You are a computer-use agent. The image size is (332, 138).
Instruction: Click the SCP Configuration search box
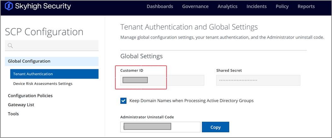click(55, 46)
